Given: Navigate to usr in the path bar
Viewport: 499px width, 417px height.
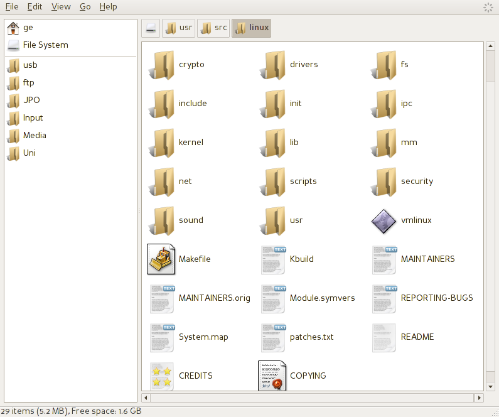Looking at the screenshot, I should click(179, 28).
